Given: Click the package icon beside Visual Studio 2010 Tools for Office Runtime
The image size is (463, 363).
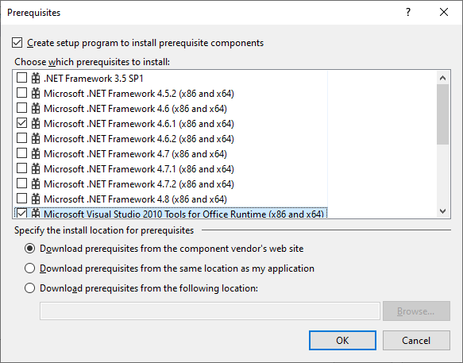Looking at the screenshot, I should (x=36, y=213).
